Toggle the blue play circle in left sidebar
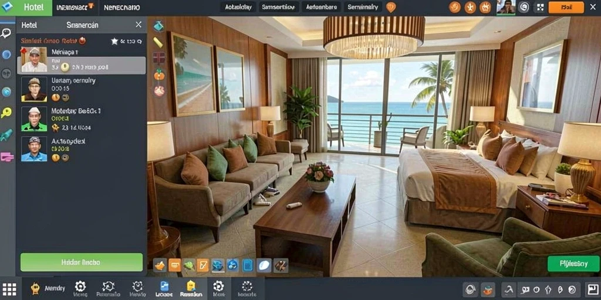 pyautogui.click(x=6, y=92)
